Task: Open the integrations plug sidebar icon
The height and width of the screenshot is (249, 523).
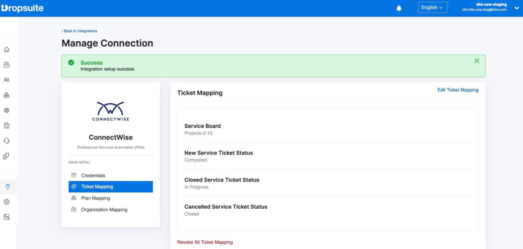Action: pos(8,187)
